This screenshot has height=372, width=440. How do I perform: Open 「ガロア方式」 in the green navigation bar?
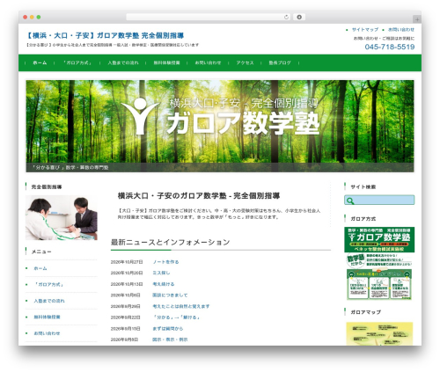pyautogui.click(x=77, y=62)
